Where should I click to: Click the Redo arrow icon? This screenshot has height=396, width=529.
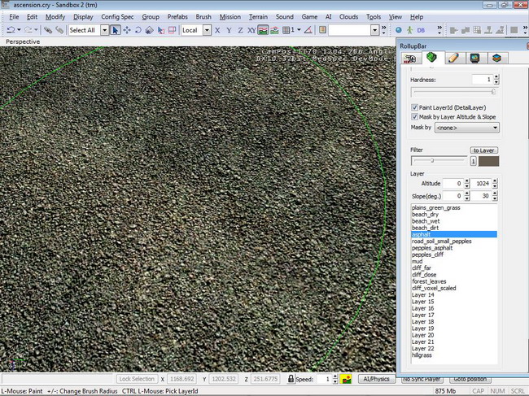click(28, 30)
